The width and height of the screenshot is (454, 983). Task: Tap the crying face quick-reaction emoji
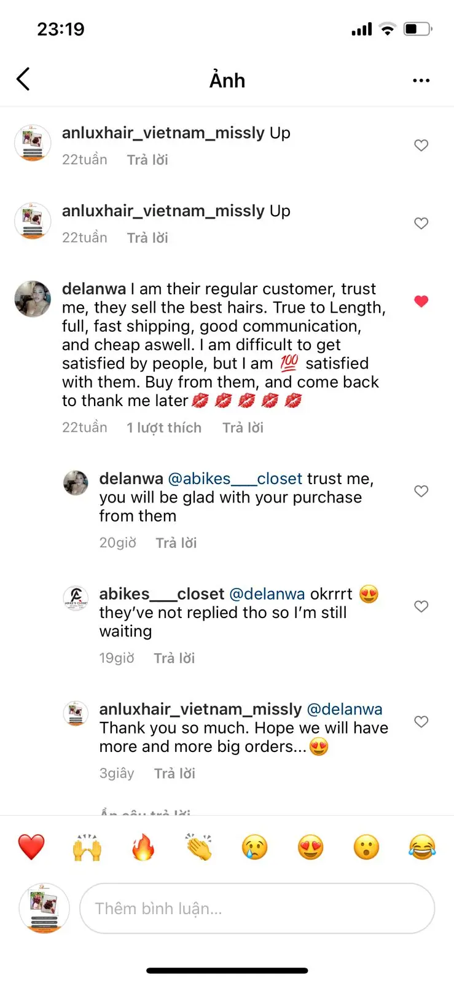click(x=255, y=847)
